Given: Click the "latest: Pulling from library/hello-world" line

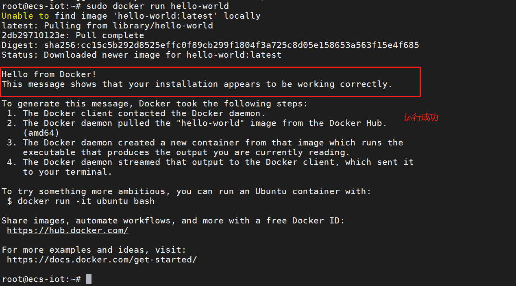Looking at the screenshot, I should pyautogui.click(x=107, y=26).
